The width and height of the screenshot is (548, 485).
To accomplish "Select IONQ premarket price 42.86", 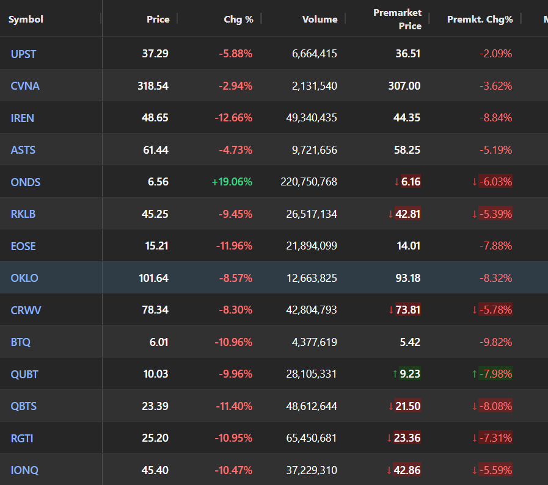I will (407, 470).
